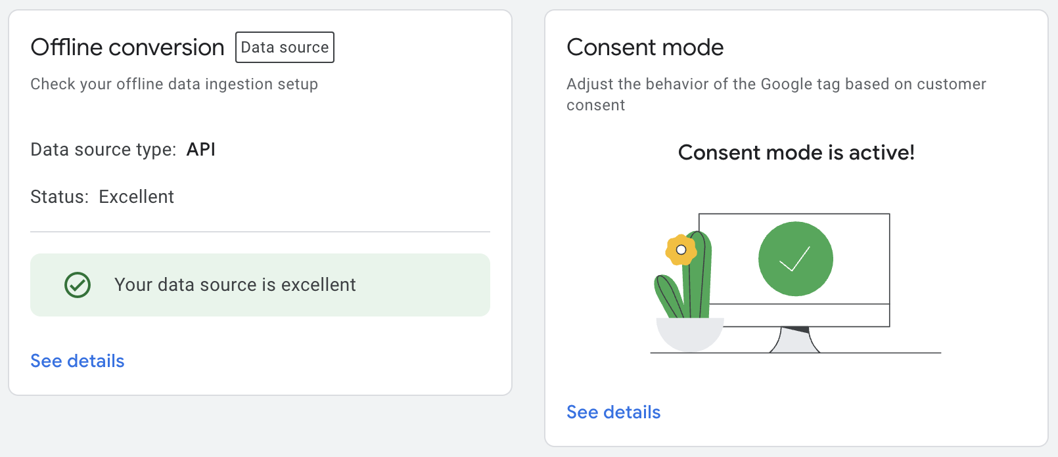1058x457 pixels.
Task: Click the 'Consent mode is active!' message
Action: tap(796, 152)
